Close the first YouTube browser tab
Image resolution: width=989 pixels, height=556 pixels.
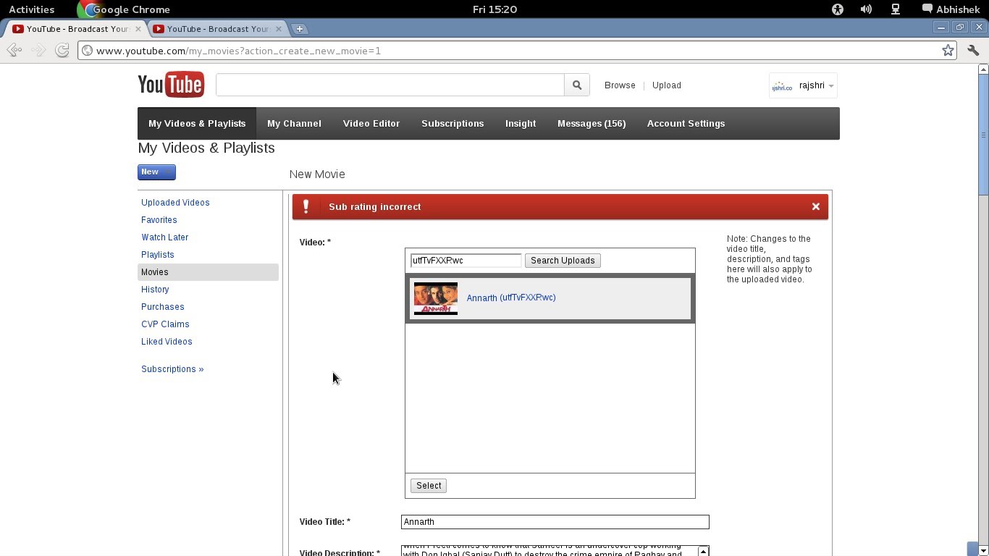pyautogui.click(x=138, y=29)
